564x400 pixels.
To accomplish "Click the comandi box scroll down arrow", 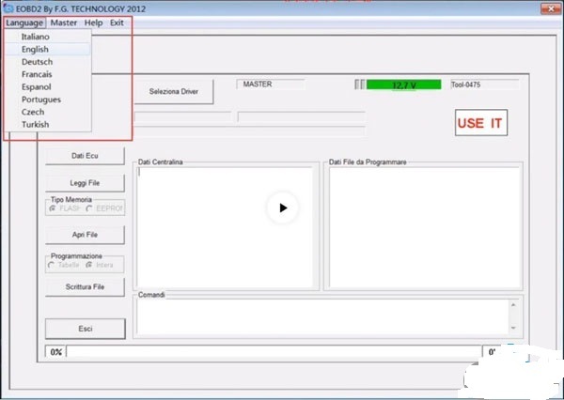I will pyautogui.click(x=513, y=328).
